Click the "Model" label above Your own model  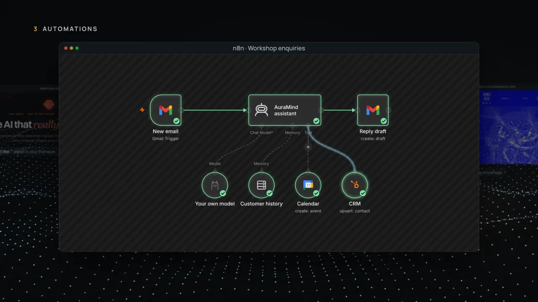(215, 164)
